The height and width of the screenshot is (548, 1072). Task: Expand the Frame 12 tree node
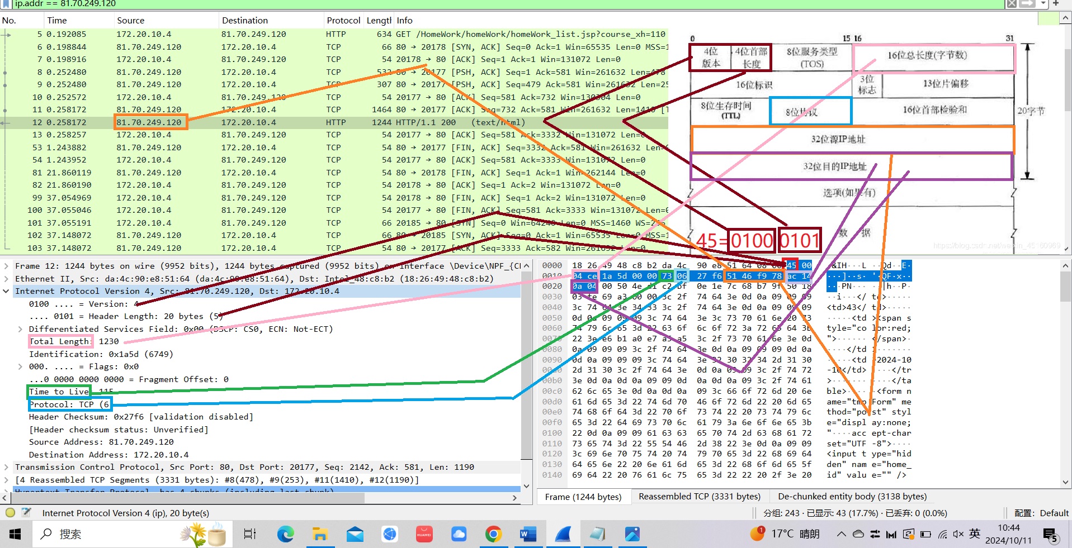[6, 266]
